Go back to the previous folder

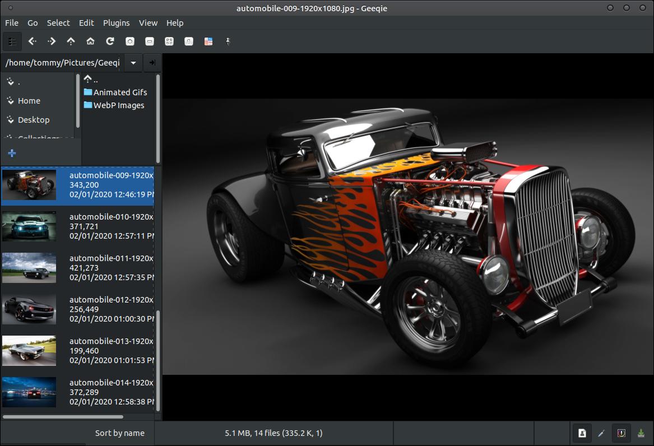click(32, 41)
